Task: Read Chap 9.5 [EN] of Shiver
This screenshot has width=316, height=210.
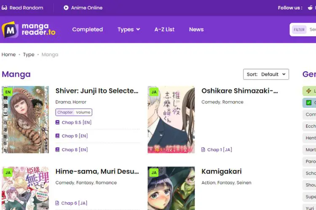Action: pos(77,122)
